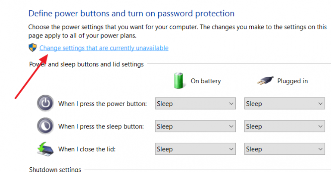The image size is (331, 172).
Task: Open sleep button Plugged in dropdown
Action: tap(284, 126)
